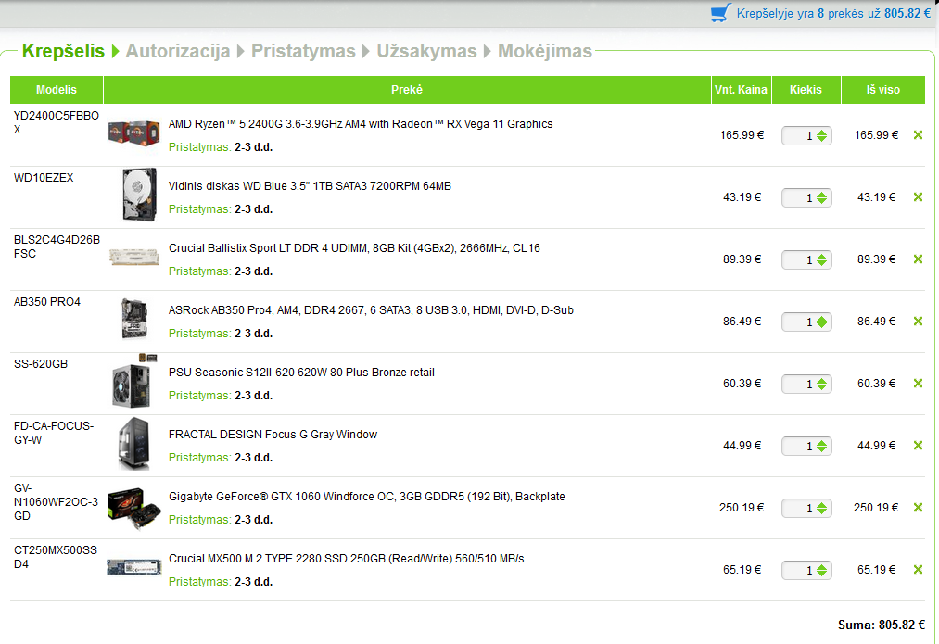Open the WD Blue hard disk thumbnail
Screen dimensions: 939x644
click(x=139, y=195)
